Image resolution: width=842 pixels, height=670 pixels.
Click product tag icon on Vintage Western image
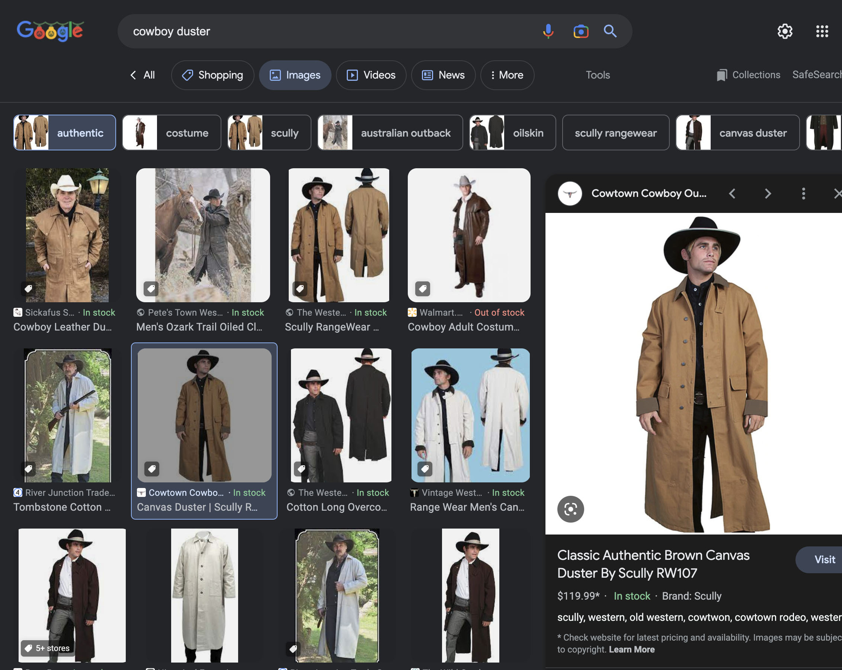[425, 469]
